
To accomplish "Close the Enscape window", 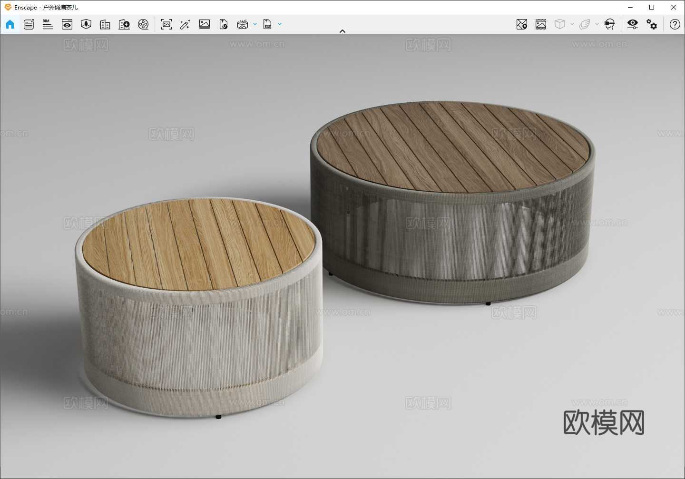I will point(674,7).
